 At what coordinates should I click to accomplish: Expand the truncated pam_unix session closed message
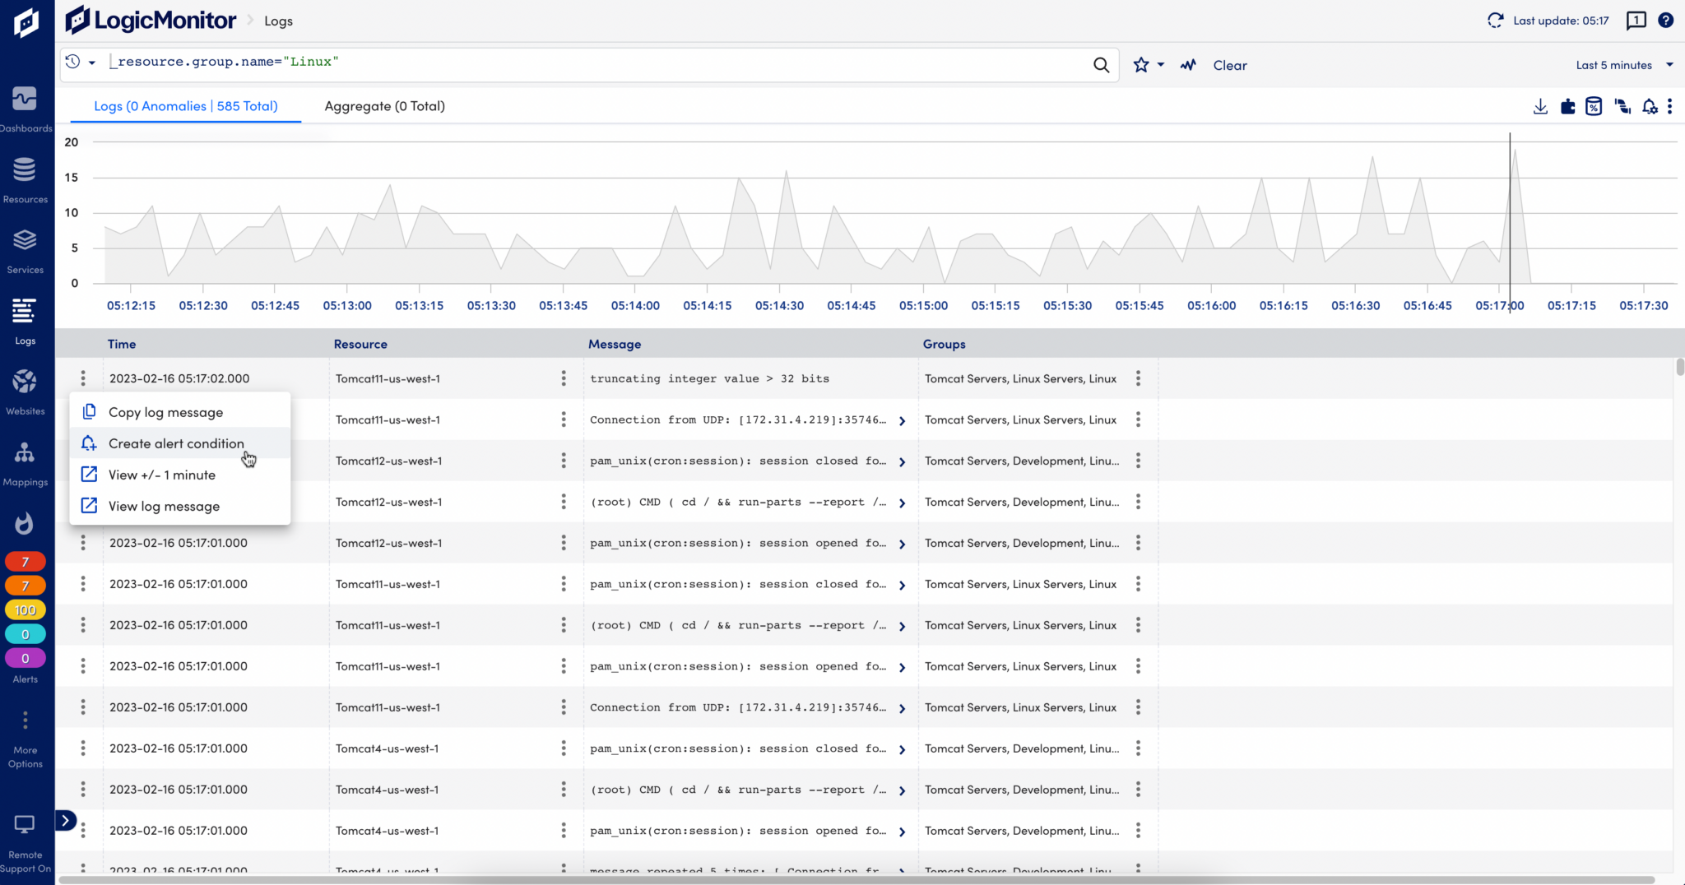tap(903, 461)
